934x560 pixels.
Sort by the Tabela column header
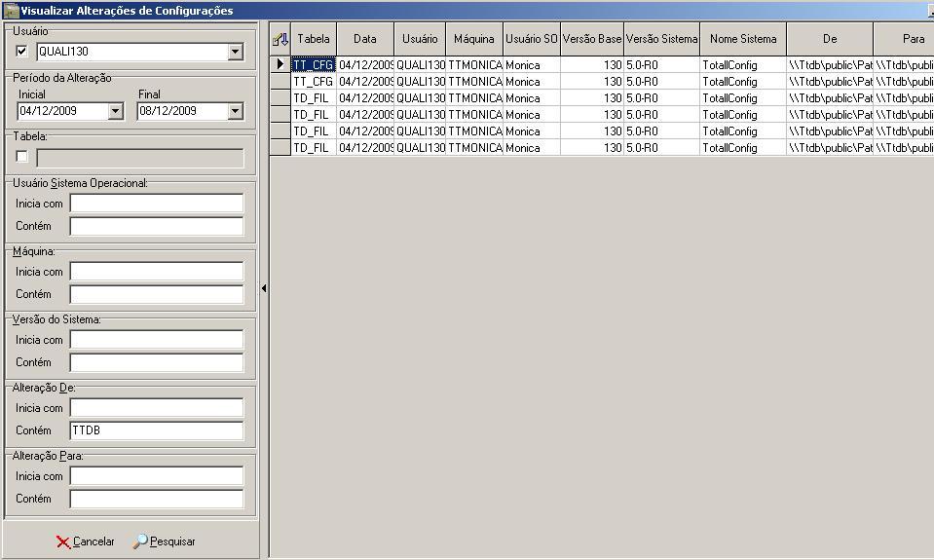[314, 39]
